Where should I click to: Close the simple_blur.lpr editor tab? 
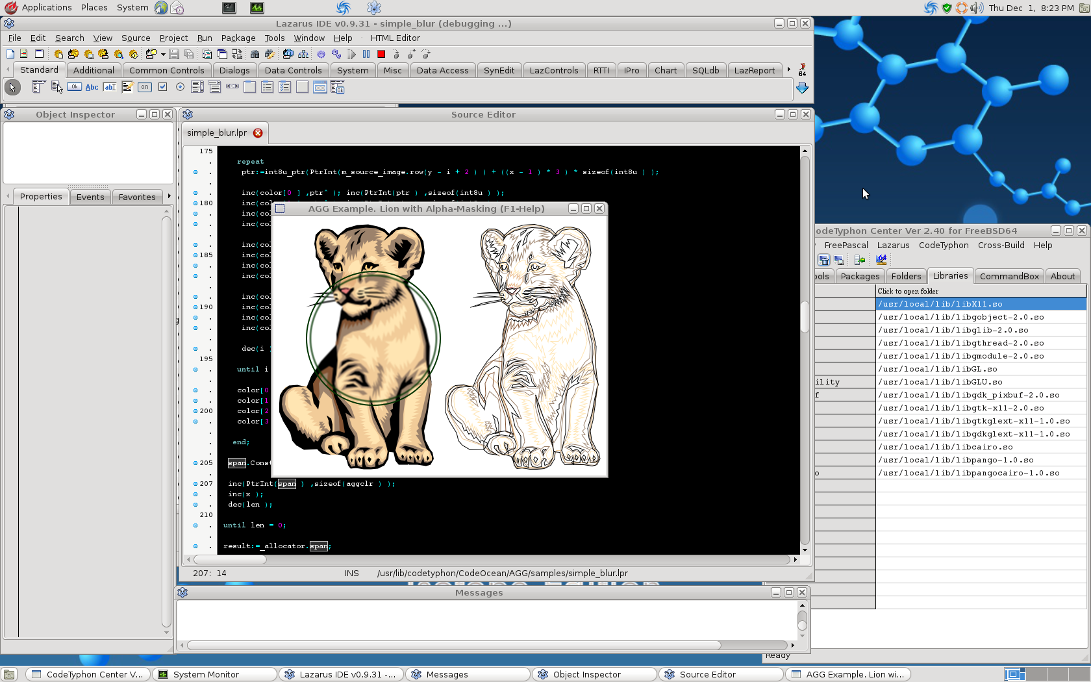click(x=258, y=133)
